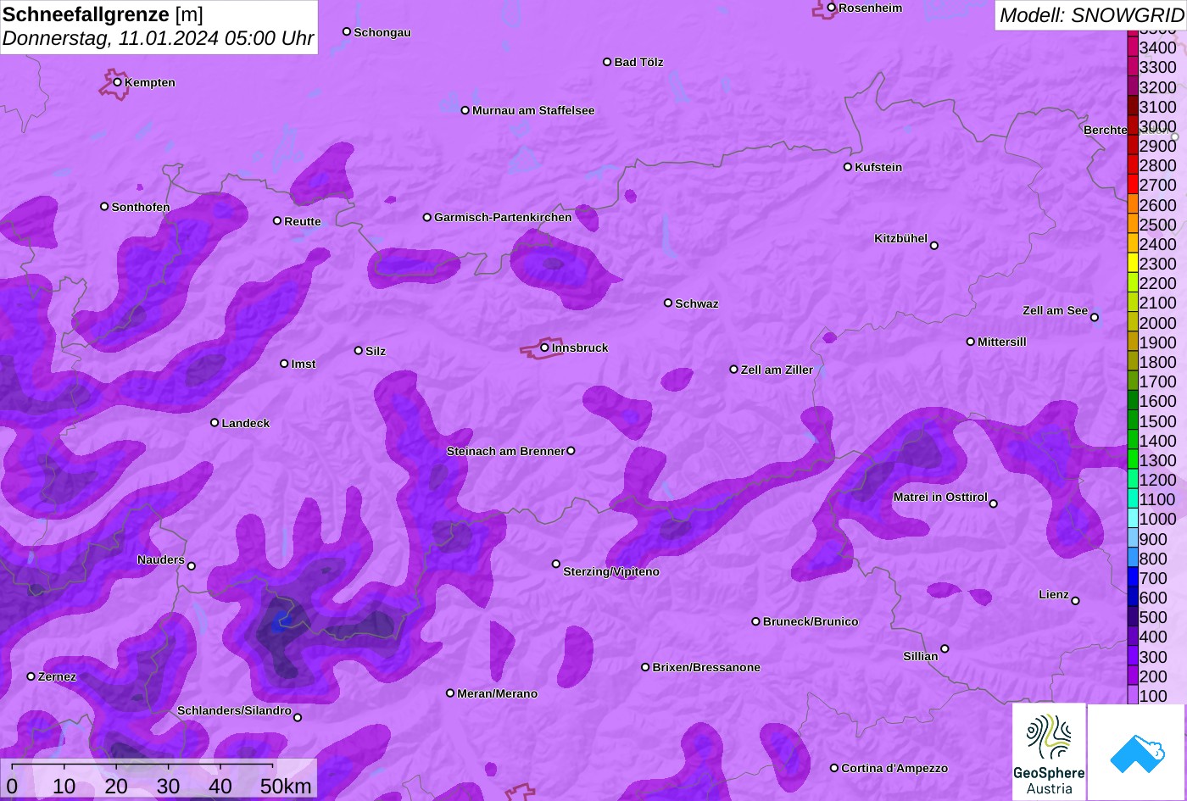Click the 2300 m yellow legend swatch
Viewport: 1187px width, 801px height.
1133,264
